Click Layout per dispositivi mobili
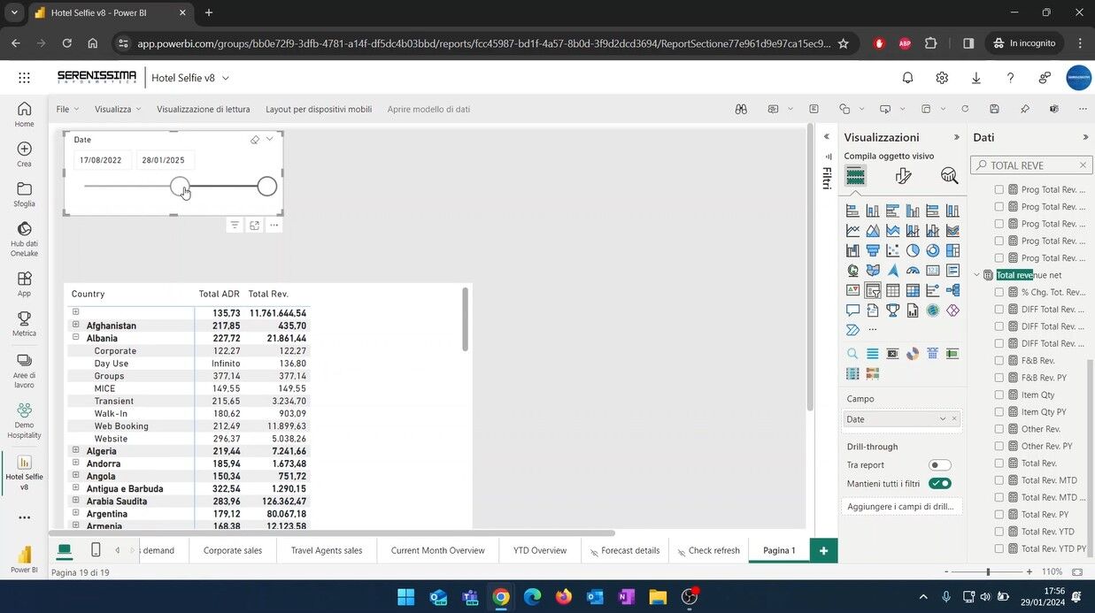 319,110
